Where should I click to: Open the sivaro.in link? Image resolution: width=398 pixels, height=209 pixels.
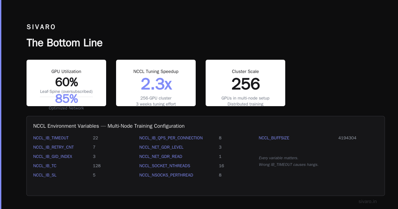[x=367, y=201]
